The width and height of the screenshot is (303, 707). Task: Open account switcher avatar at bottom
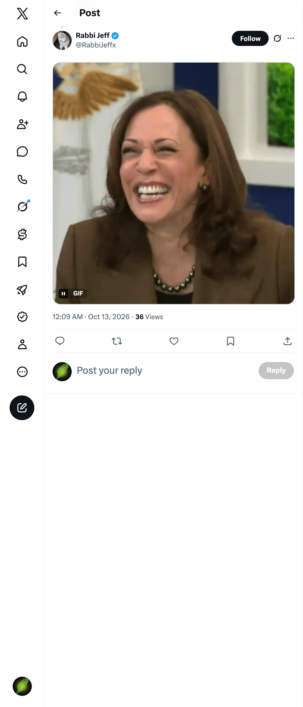point(22,686)
